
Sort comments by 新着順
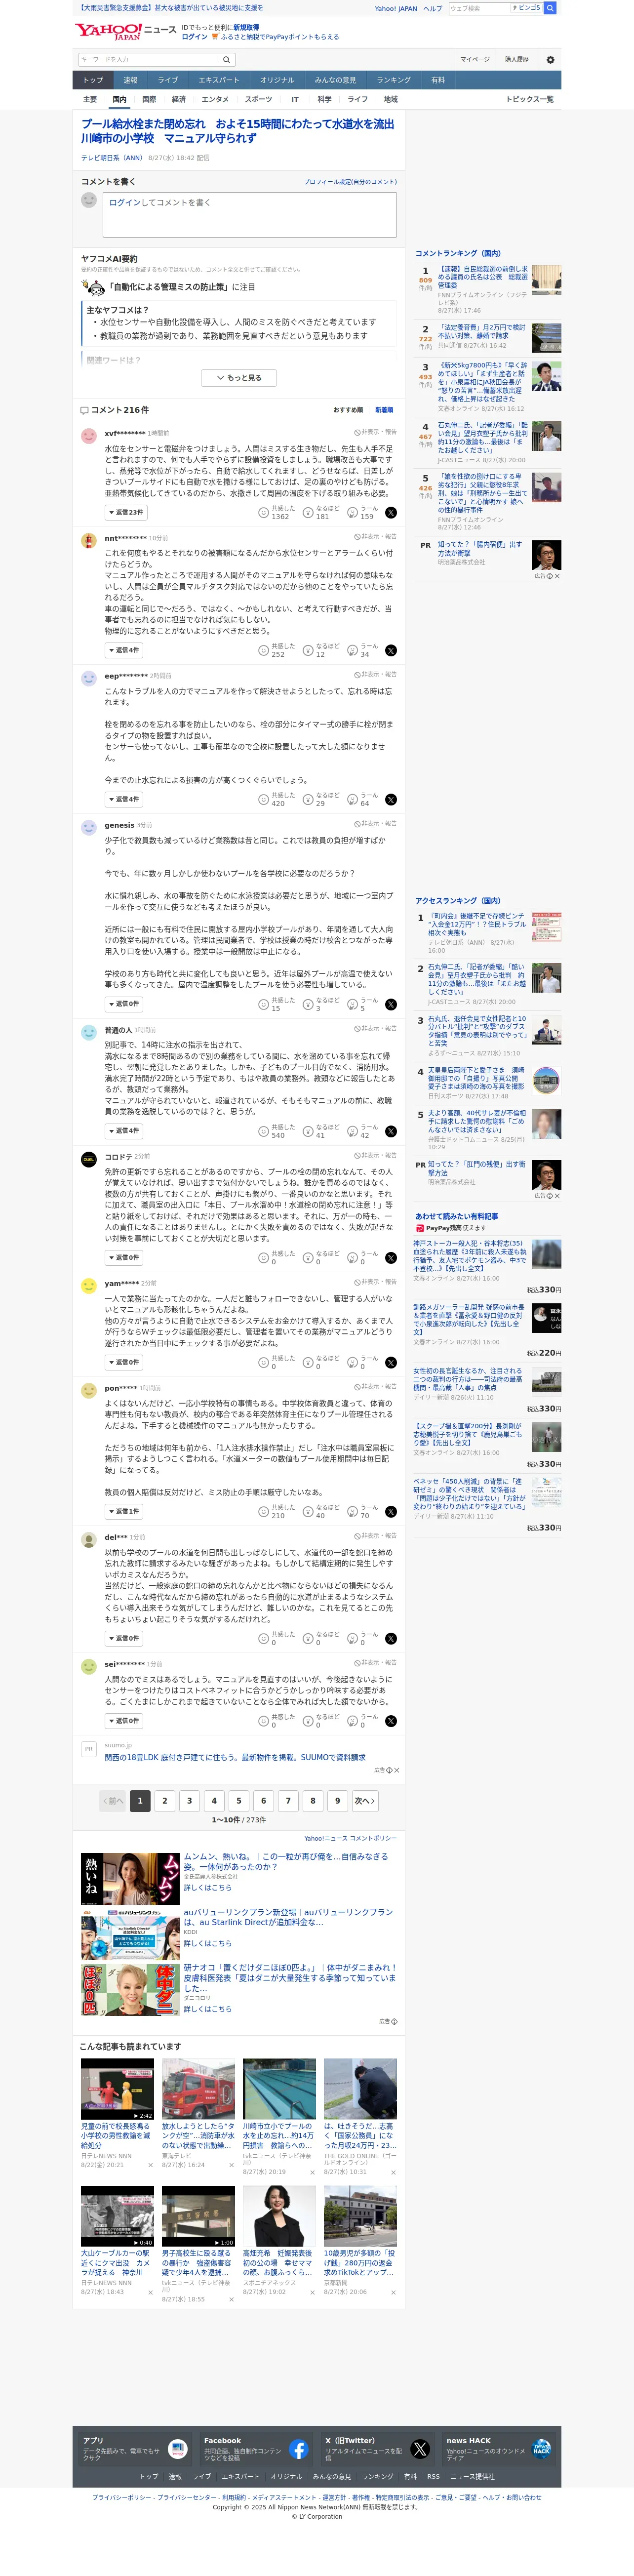coord(384,410)
